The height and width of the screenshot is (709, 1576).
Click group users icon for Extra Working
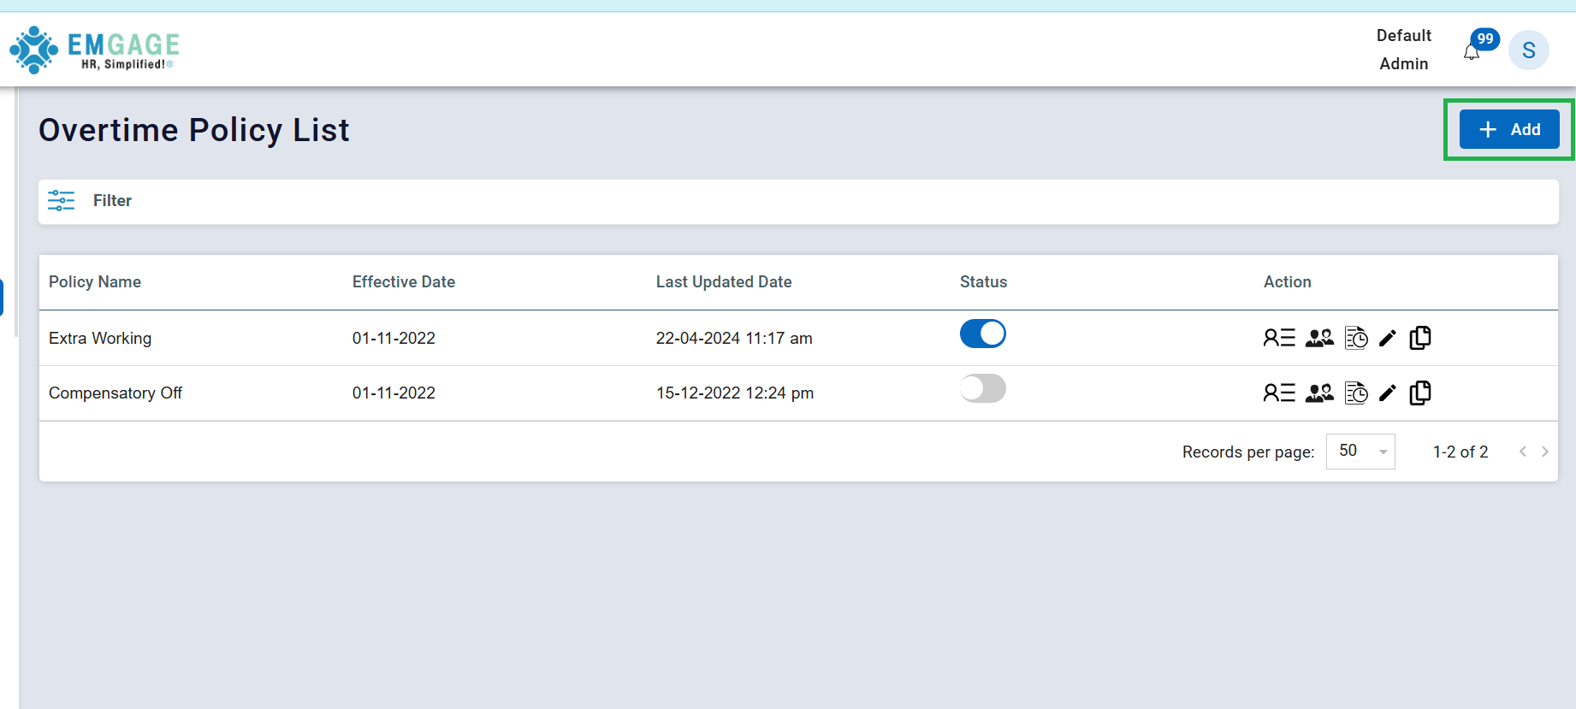[1319, 338]
